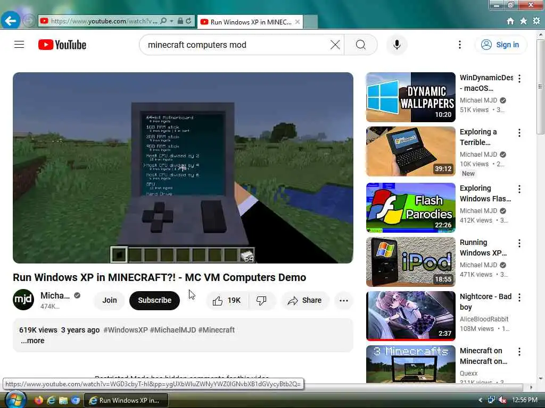This screenshot has width=545, height=408.
Task: Like the video with thumbs up 19K
Action: [227, 301]
